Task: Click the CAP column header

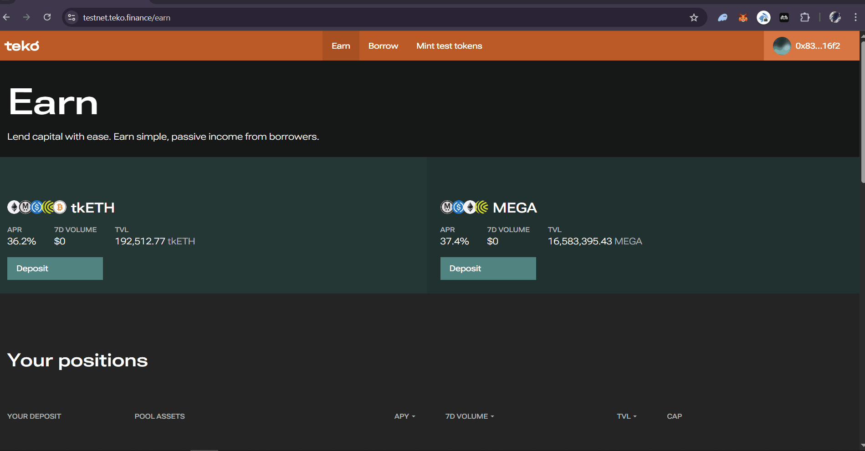Action: [674, 416]
